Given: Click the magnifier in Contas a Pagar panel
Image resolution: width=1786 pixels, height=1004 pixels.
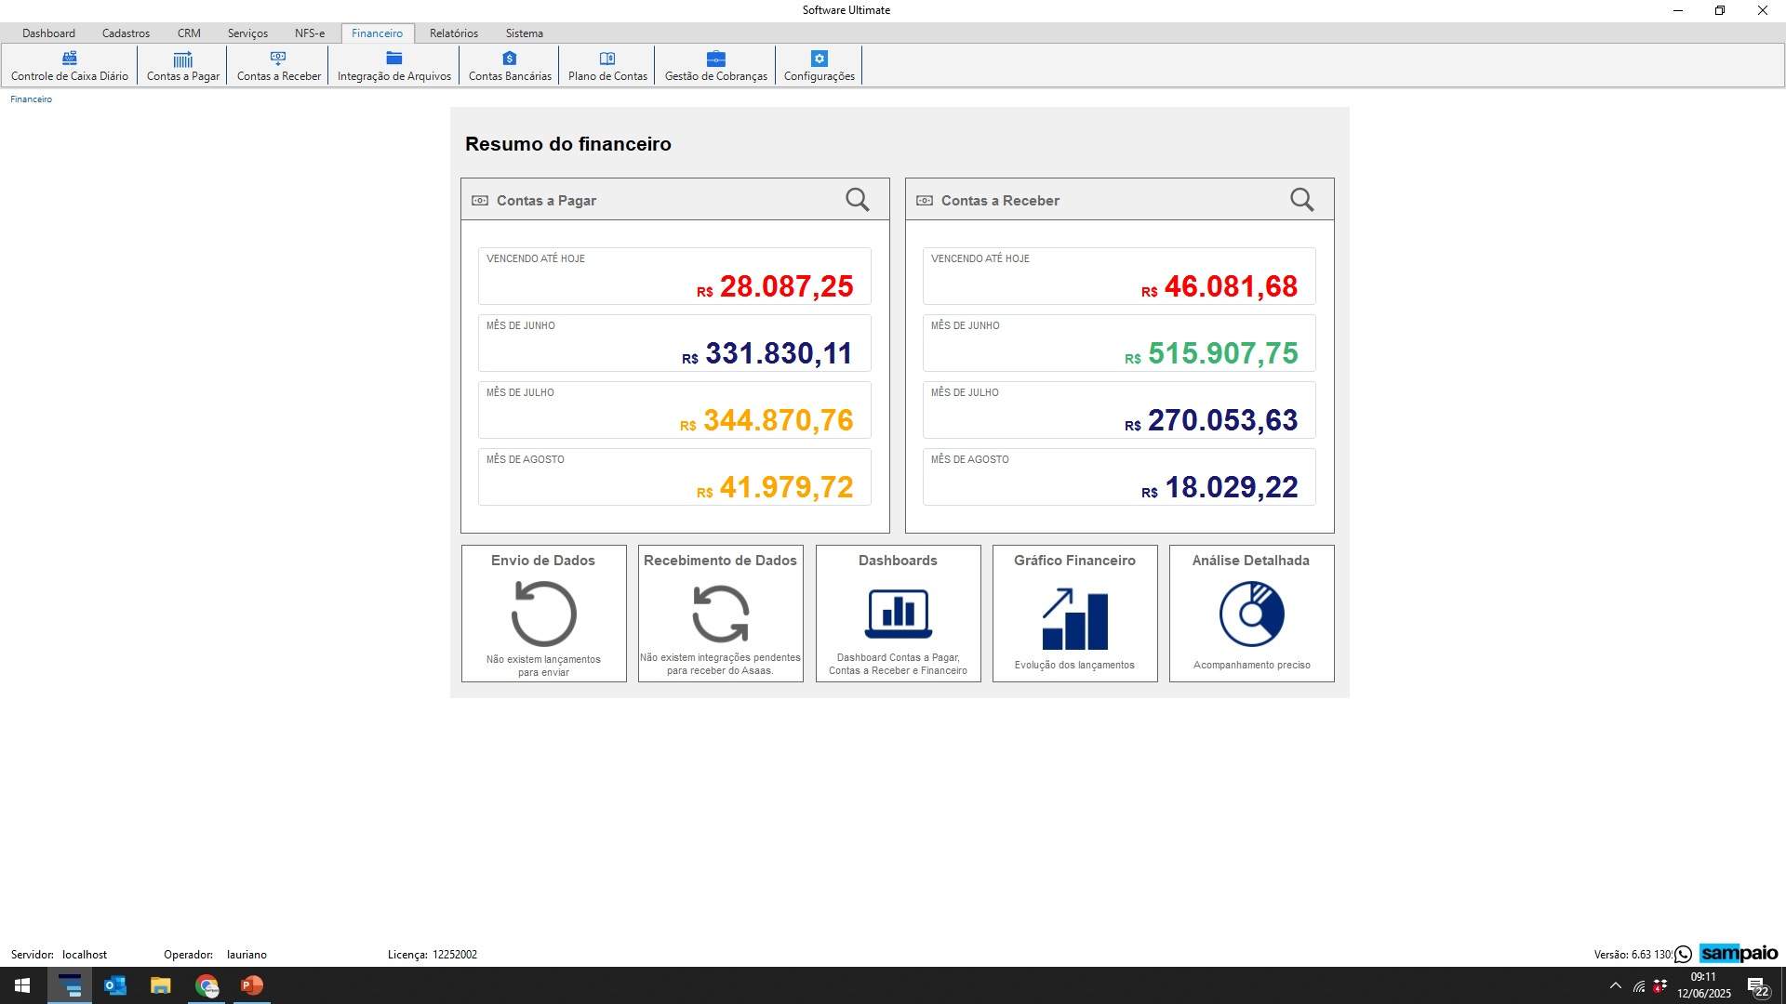Looking at the screenshot, I should pyautogui.click(x=858, y=200).
